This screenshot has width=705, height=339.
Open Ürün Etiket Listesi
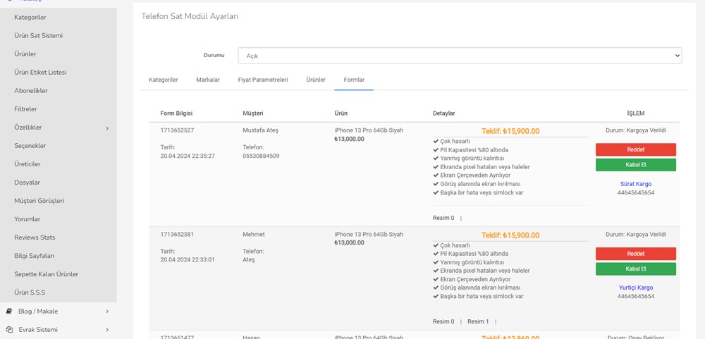point(40,73)
